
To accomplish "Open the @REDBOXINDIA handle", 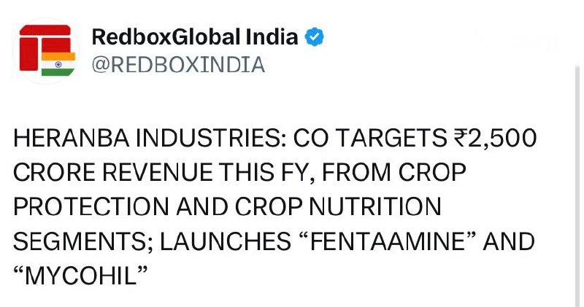I will (178, 65).
